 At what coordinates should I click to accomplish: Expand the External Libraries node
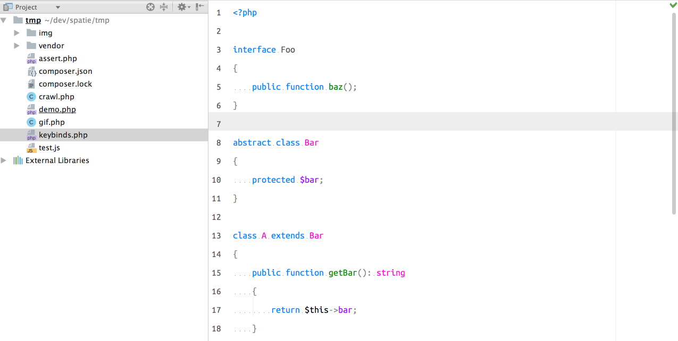point(4,160)
